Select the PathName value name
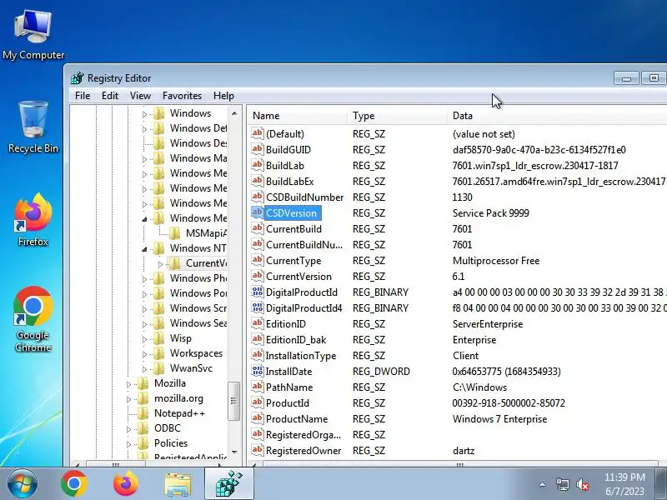 coord(289,387)
